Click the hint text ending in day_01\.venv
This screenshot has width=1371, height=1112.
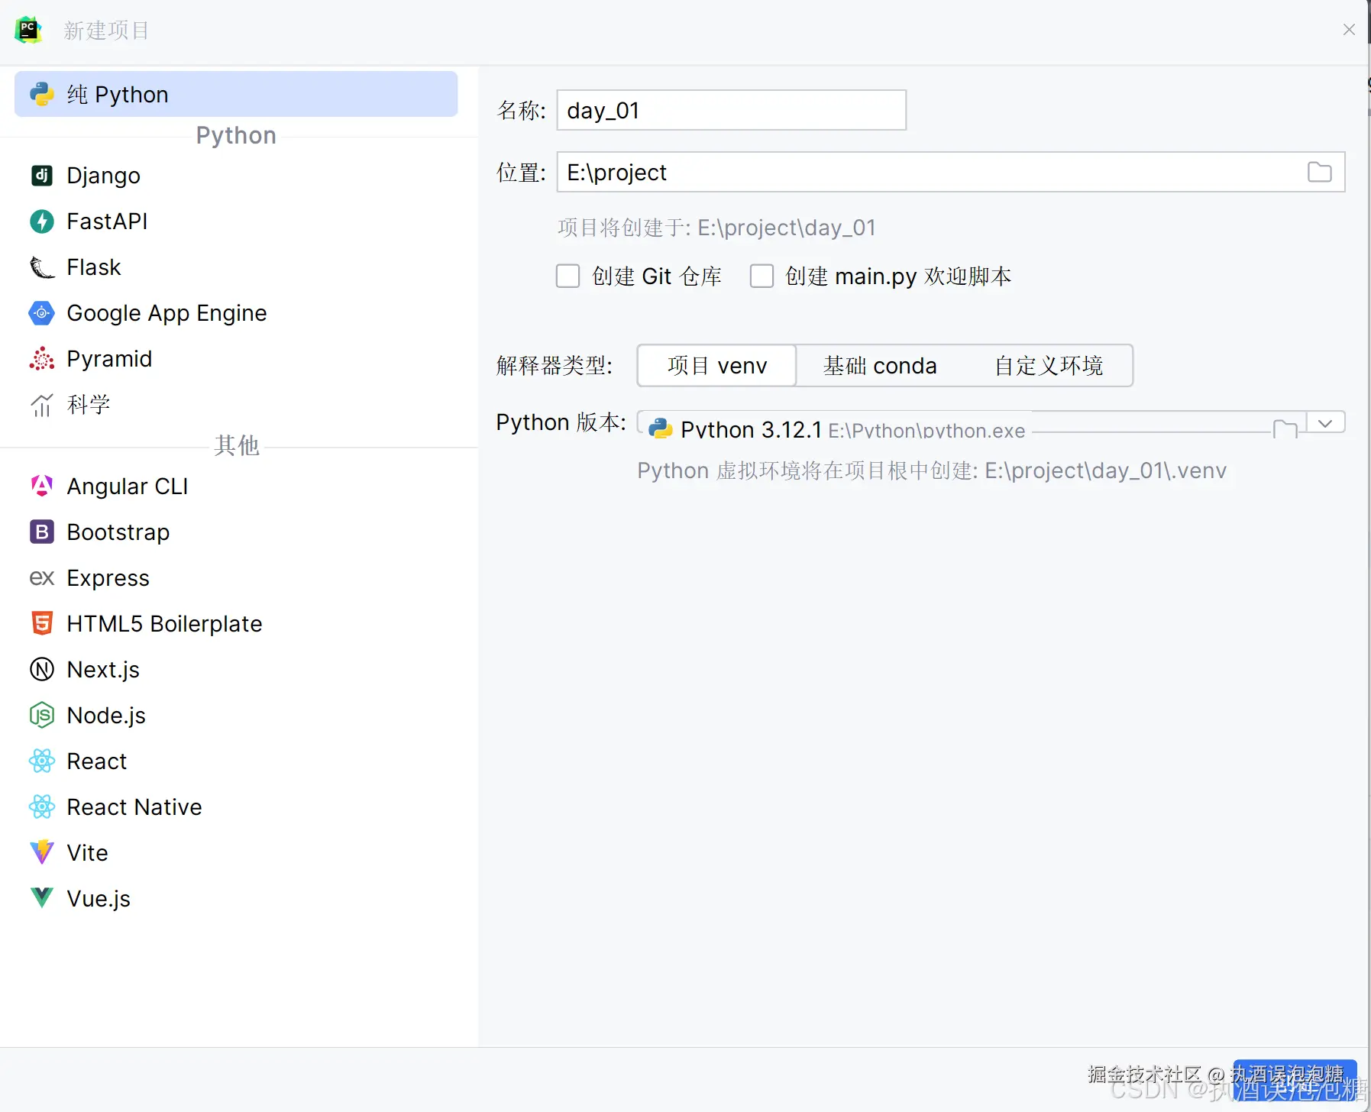tap(932, 470)
